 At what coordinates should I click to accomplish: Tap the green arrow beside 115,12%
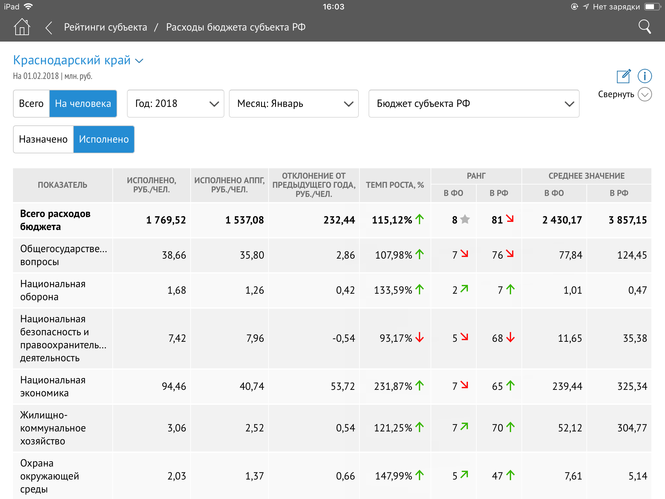(420, 220)
